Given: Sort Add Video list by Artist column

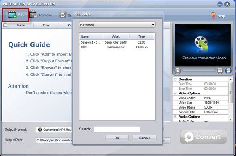Looking at the screenshot, I should [116, 36].
